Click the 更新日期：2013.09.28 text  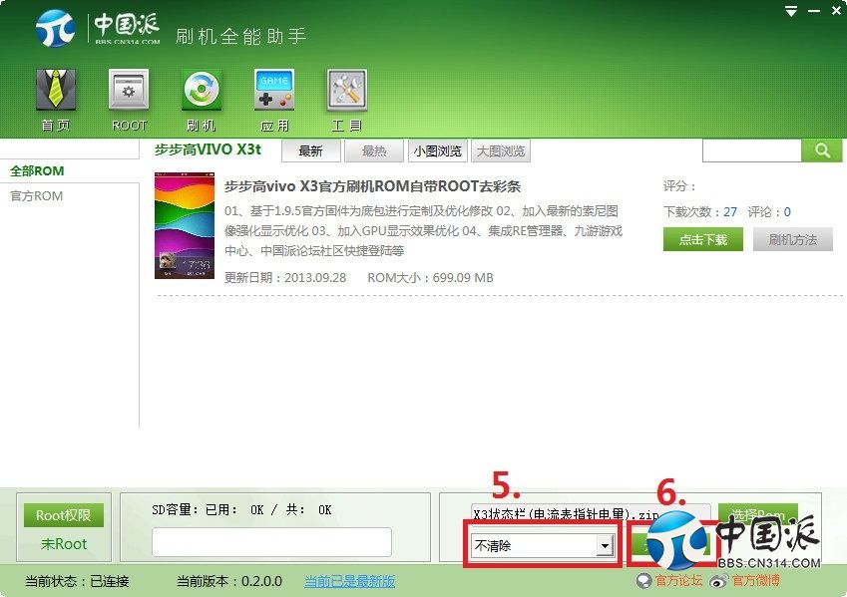[x=285, y=277]
